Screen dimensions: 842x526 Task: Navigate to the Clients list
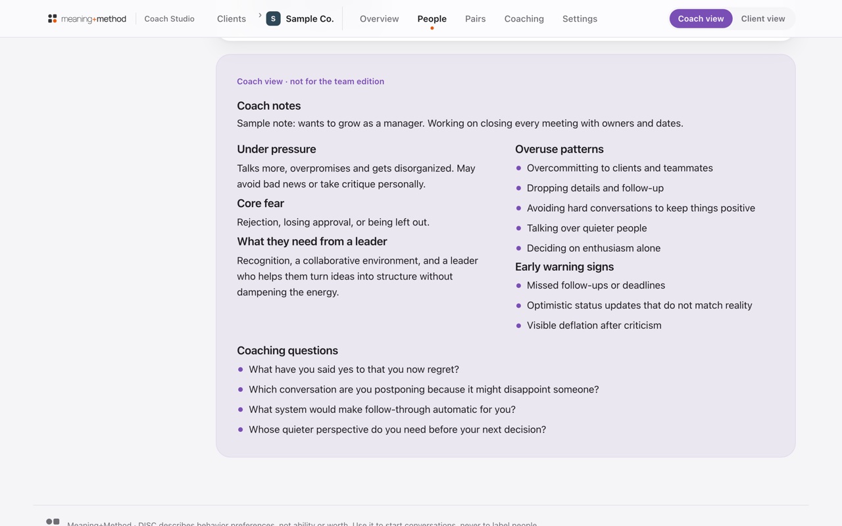[x=232, y=18]
